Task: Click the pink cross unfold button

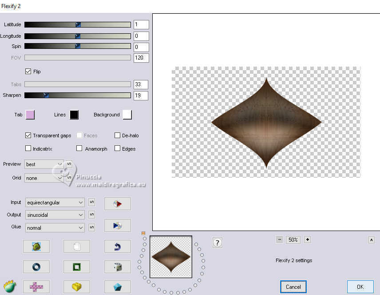Action: point(36,287)
